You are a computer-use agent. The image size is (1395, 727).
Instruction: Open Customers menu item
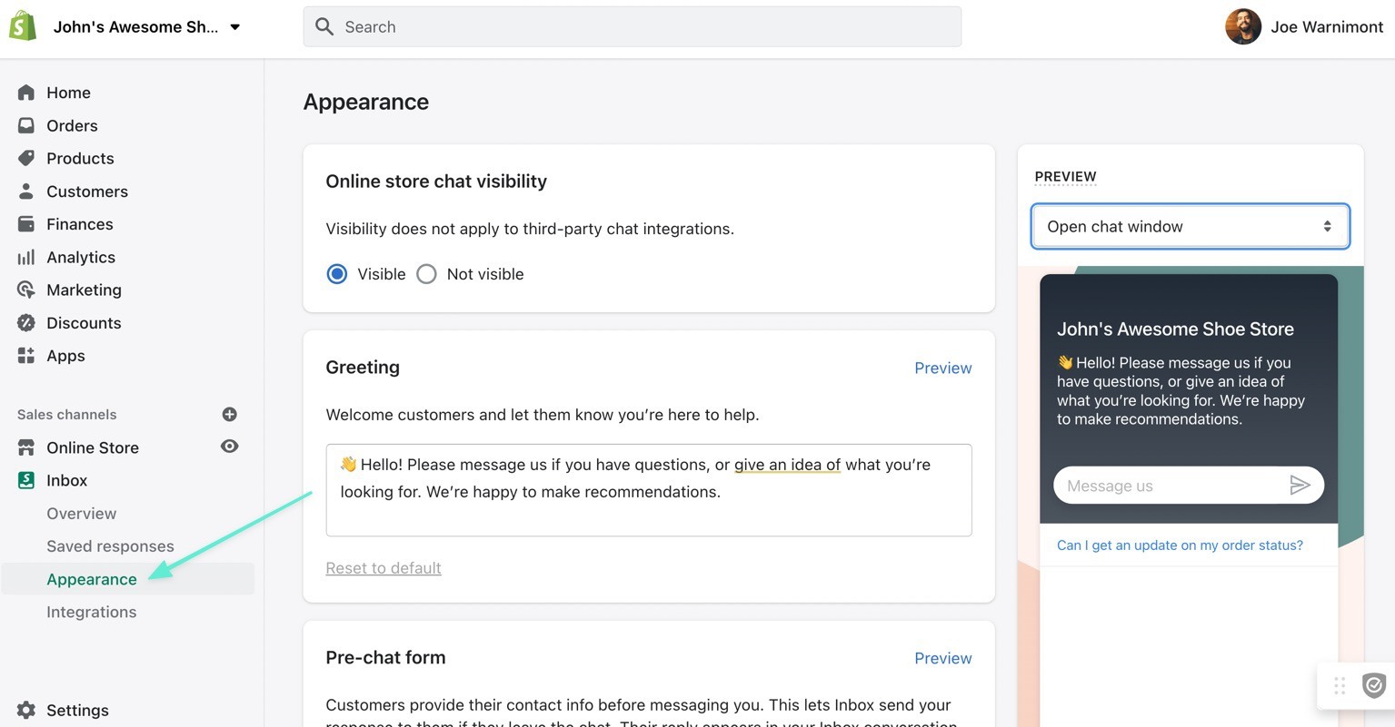click(87, 192)
